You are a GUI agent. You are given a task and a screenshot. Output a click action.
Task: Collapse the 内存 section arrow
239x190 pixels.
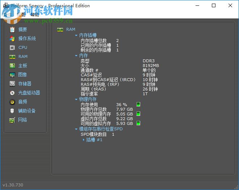(76, 56)
